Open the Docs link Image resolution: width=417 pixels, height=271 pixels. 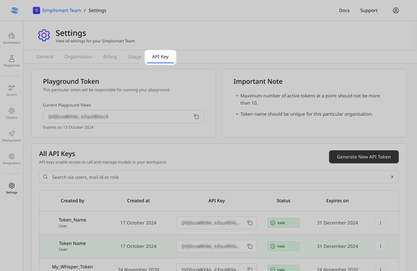(x=344, y=10)
